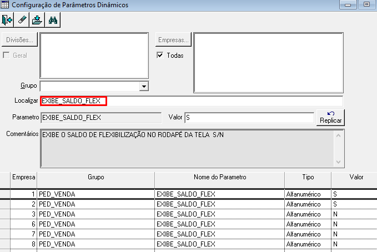The height and width of the screenshot is (252, 377).
Task: Focus the Localizar search field
Action: click(x=192, y=101)
